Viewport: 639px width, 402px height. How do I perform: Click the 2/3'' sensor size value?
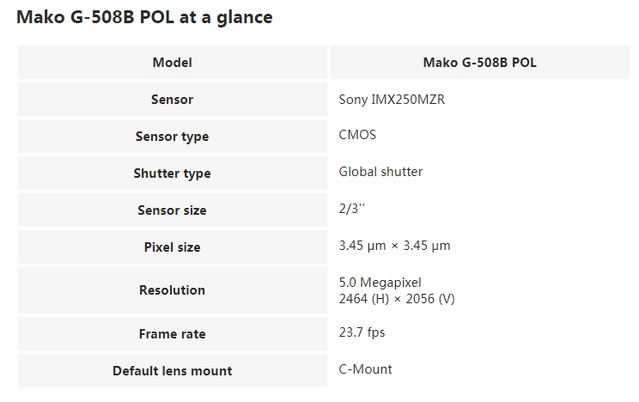click(351, 209)
